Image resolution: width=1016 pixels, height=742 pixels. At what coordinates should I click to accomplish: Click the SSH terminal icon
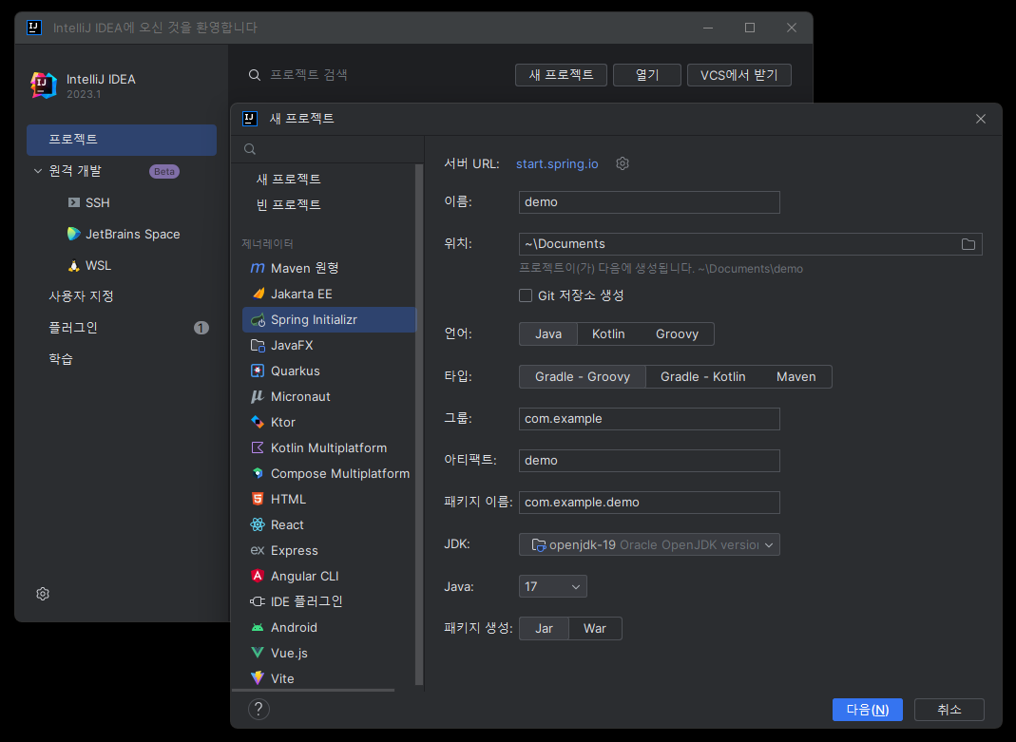74,202
